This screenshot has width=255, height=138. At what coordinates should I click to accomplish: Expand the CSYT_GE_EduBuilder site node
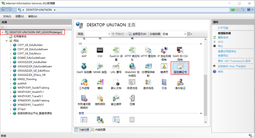(11, 45)
